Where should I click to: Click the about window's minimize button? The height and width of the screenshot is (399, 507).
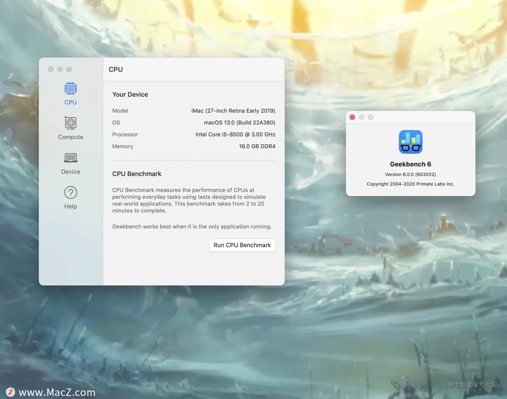tap(361, 117)
